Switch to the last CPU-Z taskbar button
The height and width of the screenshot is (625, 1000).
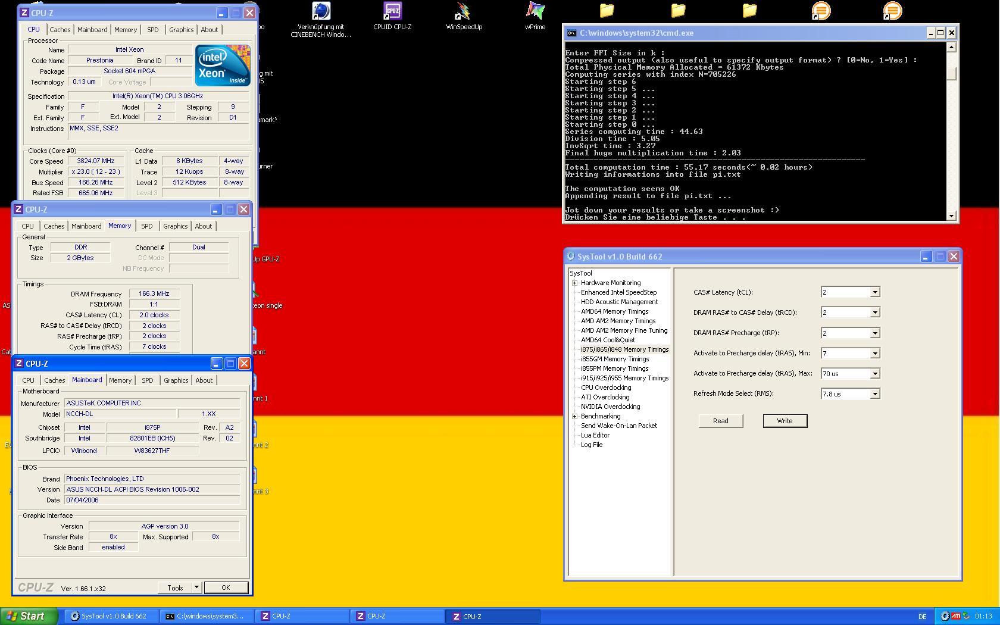tap(493, 616)
